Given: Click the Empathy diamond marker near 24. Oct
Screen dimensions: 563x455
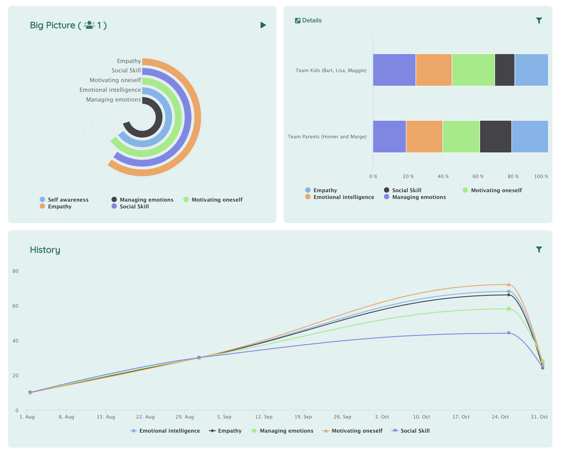Looking at the screenshot, I should 509,295.
